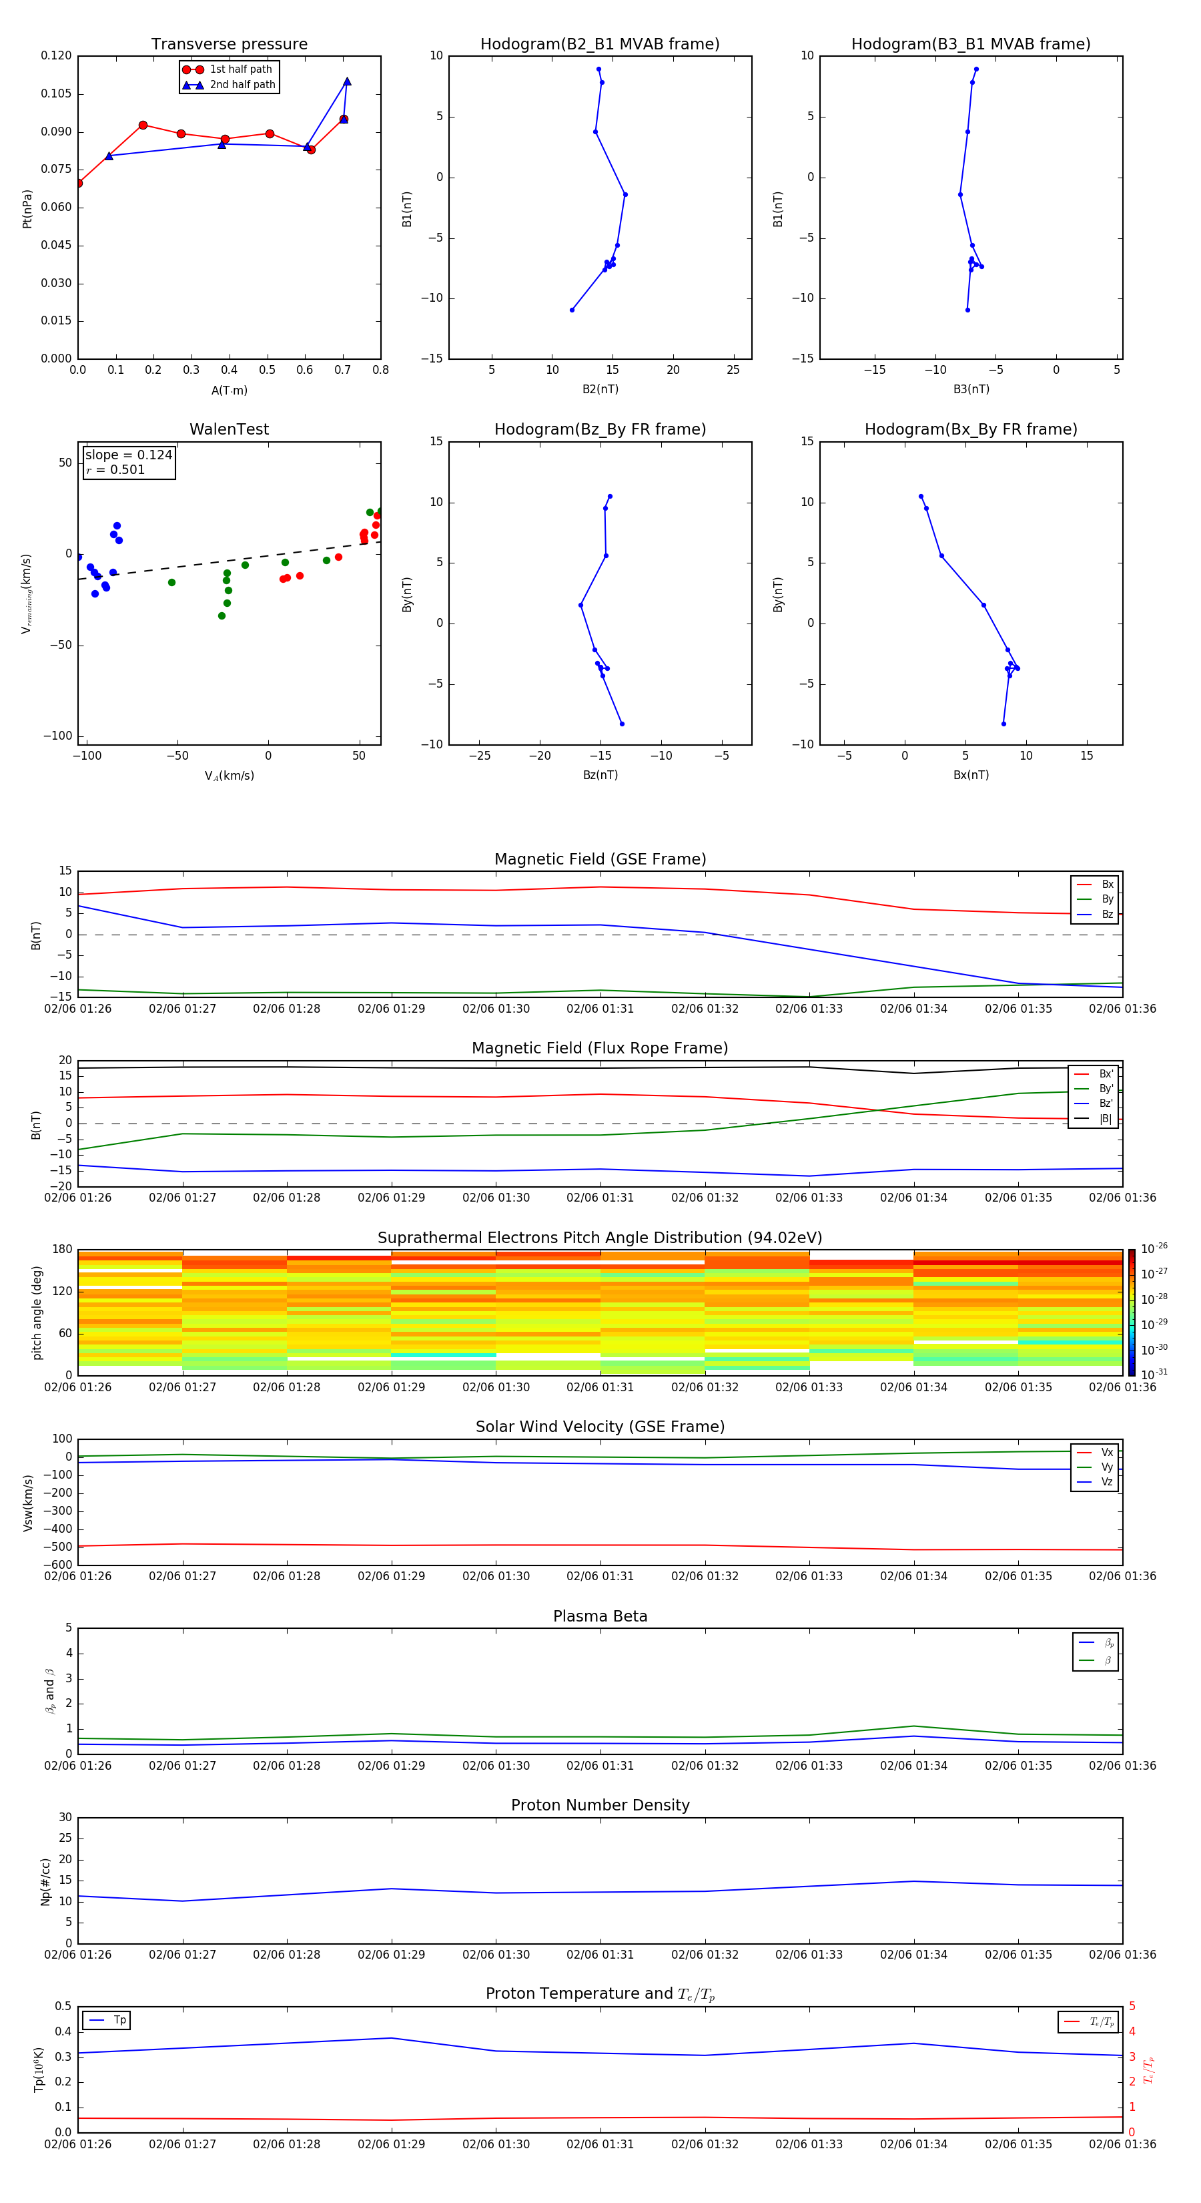Click 'V_A(km/s)' x-axis label
Viewport: 1201px width, 2203px height.
coord(229,776)
